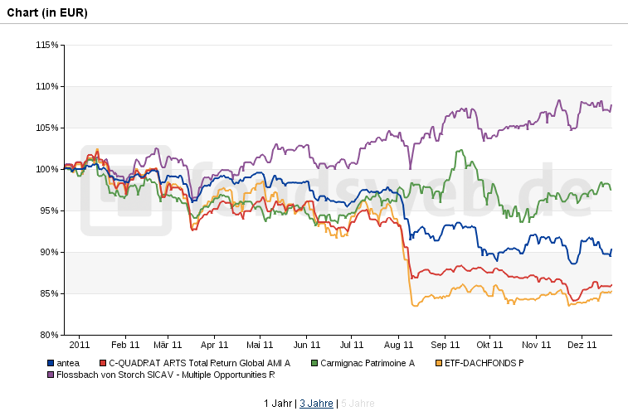This screenshot has height=416, width=628.
Task: Select the Flossbach von Storch legend label
Action: [x=165, y=375]
